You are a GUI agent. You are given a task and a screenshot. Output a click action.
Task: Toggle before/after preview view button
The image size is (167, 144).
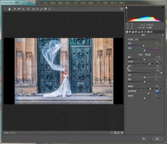112,133
